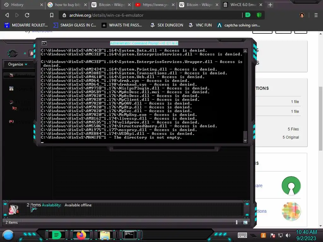Open the Organize dropdown in Explorer
This screenshot has width=323, height=242.
pos(18,64)
